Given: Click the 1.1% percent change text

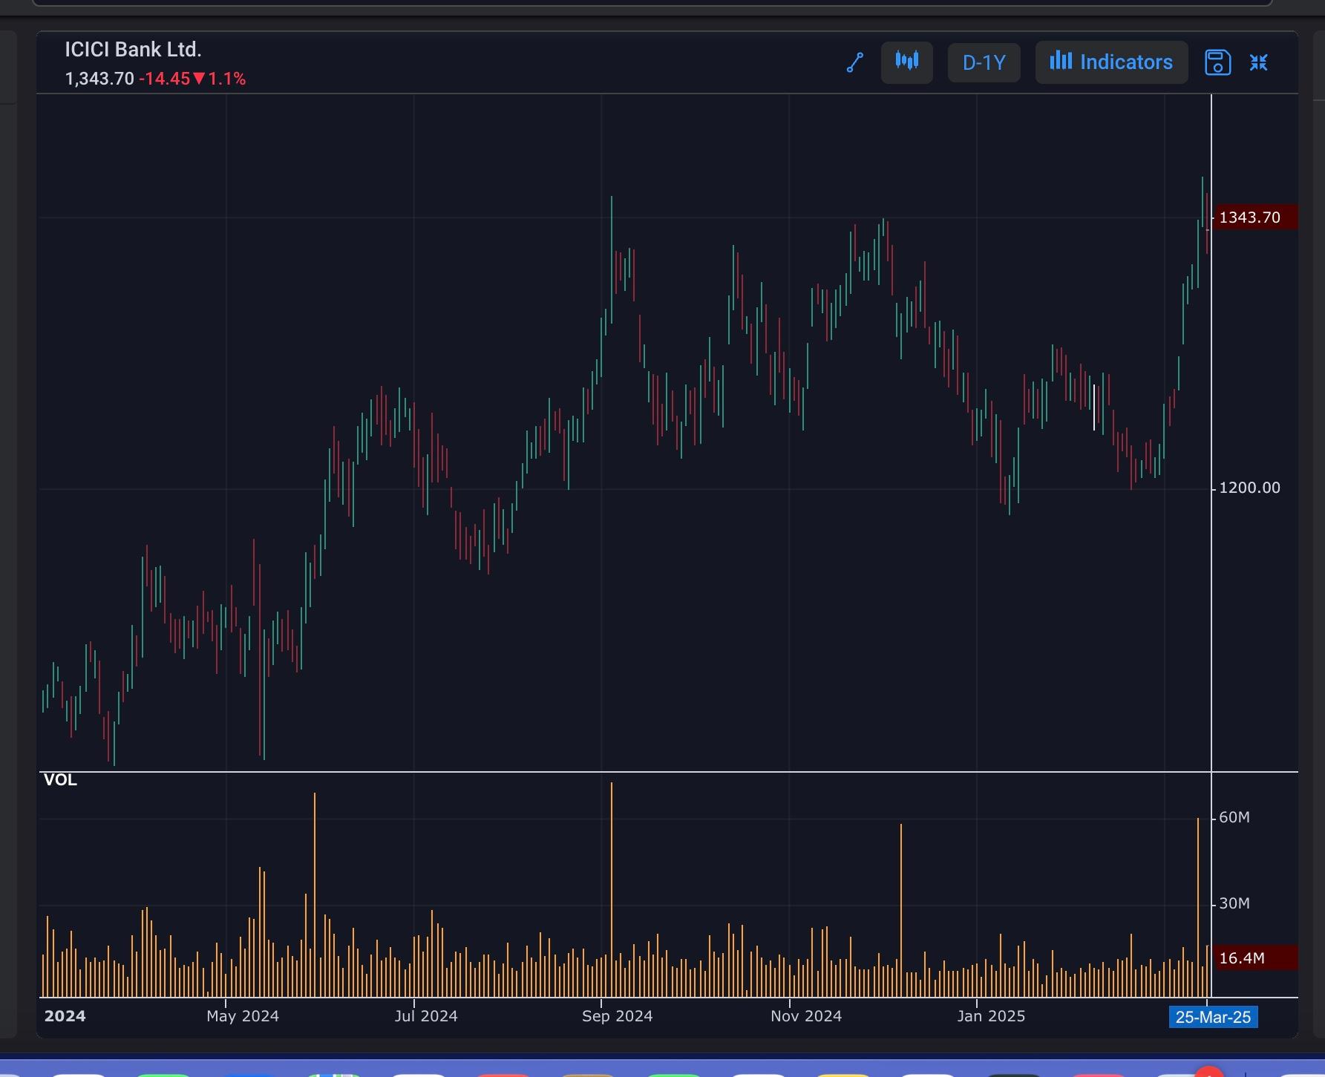Looking at the screenshot, I should click(226, 79).
